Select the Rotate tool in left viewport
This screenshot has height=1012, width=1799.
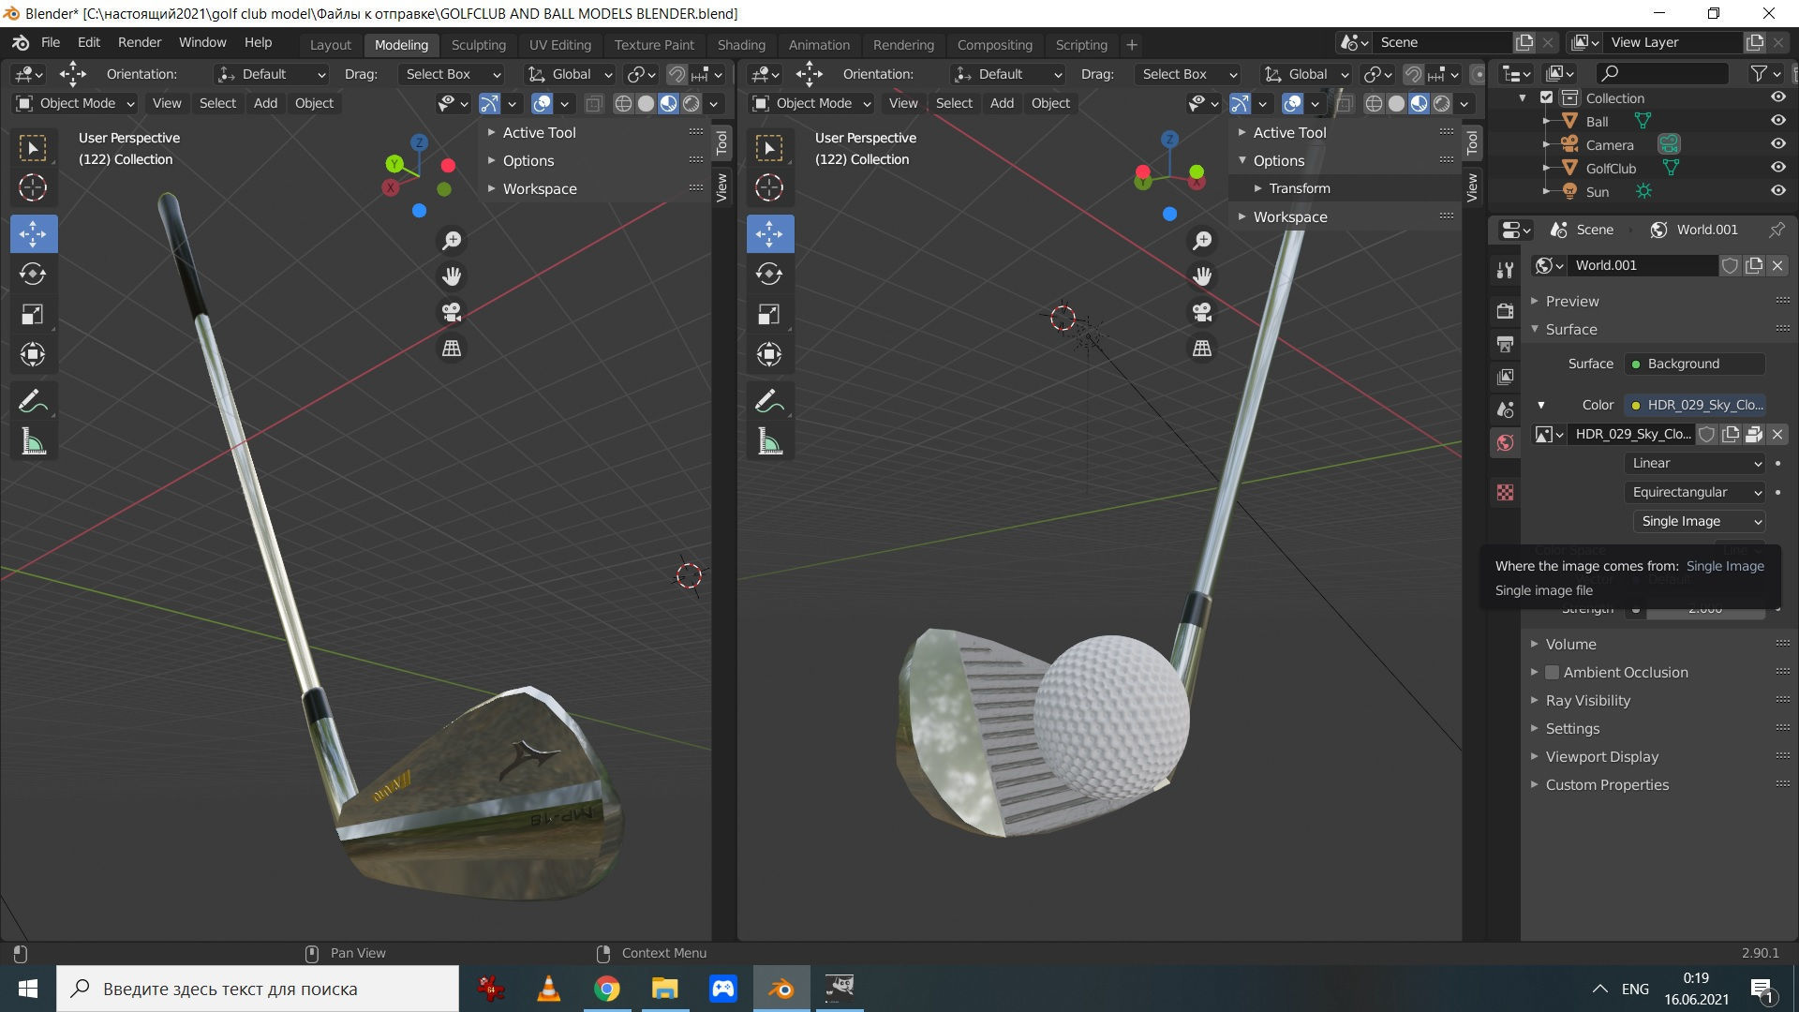pyautogui.click(x=33, y=274)
